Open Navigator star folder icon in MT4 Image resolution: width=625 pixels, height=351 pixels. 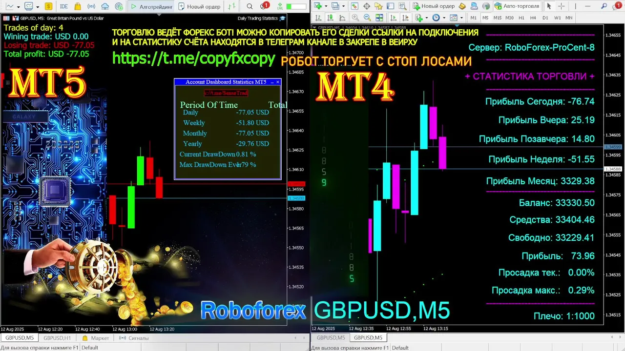point(378,6)
